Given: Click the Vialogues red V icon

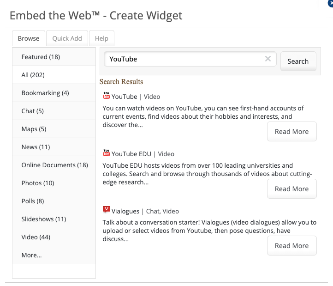Looking at the screenshot, I should pyautogui.click(x=107, y=210).
